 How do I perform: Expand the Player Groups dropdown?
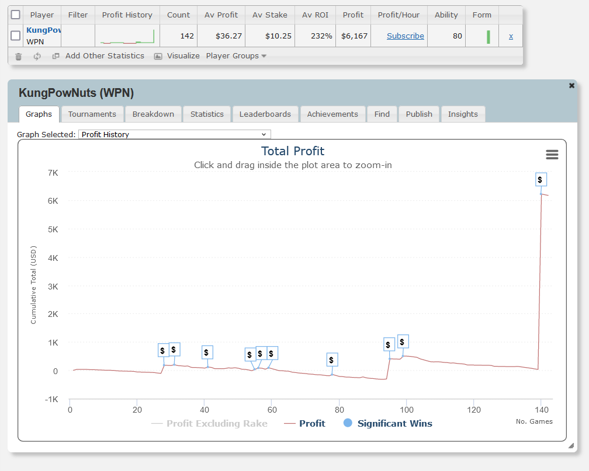(236, 56)
